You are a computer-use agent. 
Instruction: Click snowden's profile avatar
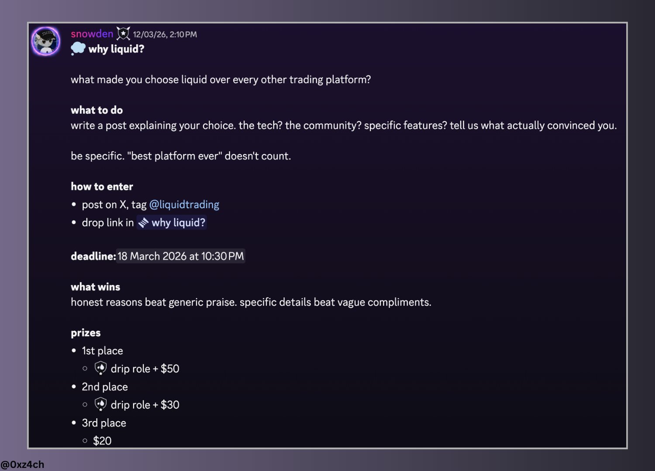click(46, 41)
